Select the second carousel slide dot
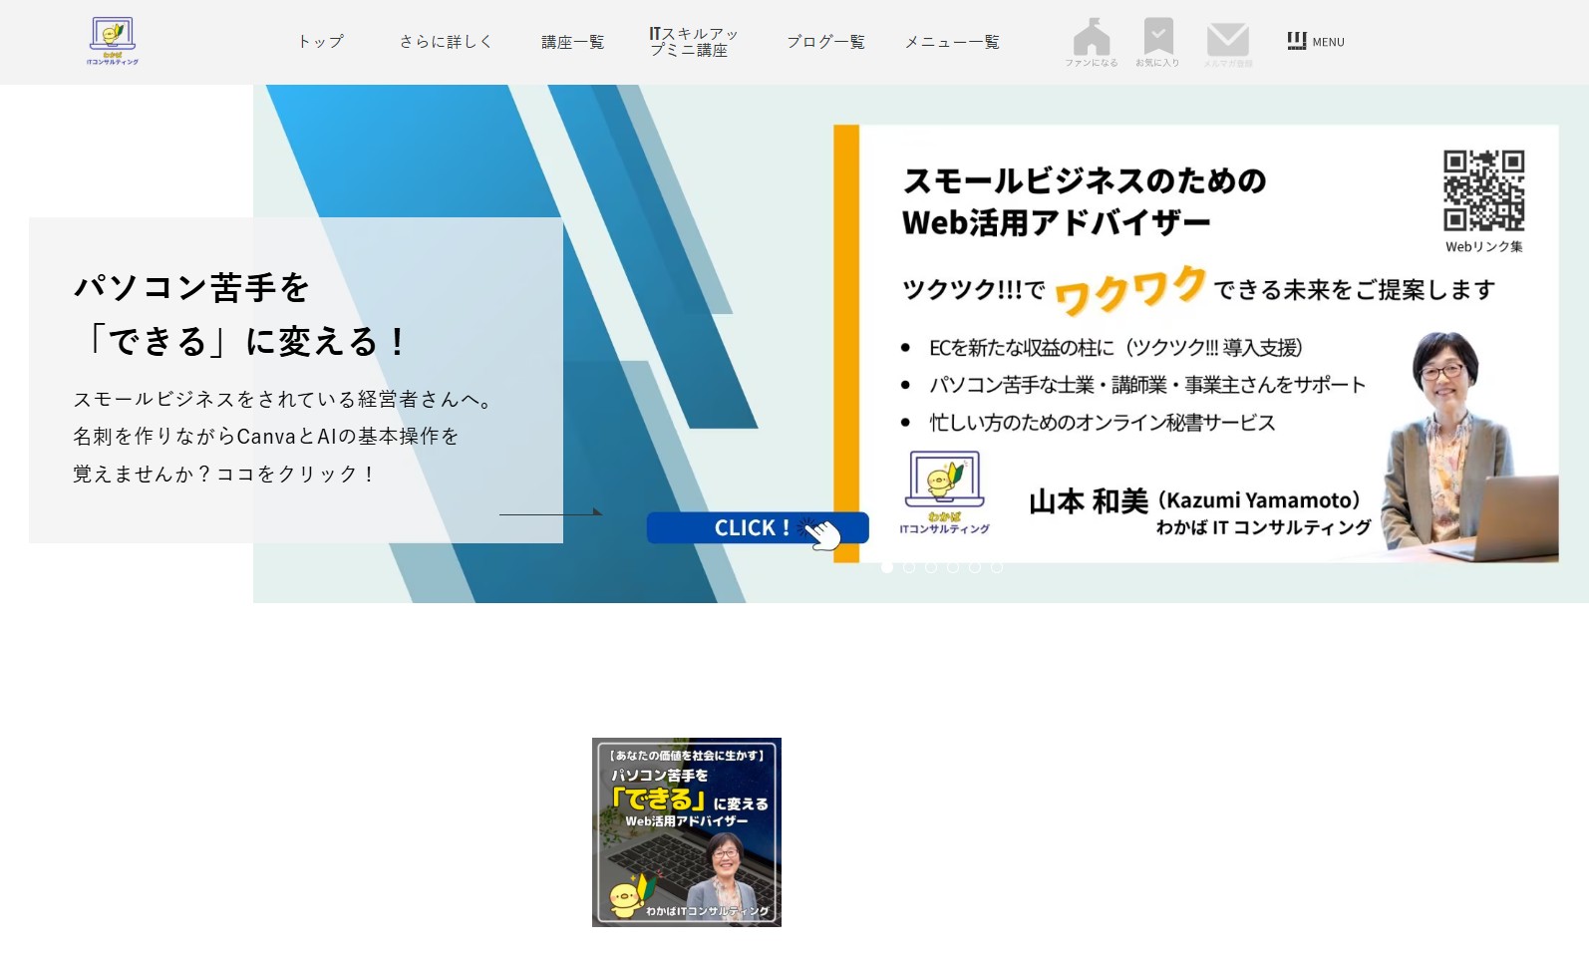Viewport: 1589px width, 963px height. [909, 567]
